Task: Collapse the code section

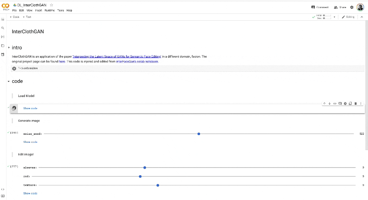Action: coord(9,81)
